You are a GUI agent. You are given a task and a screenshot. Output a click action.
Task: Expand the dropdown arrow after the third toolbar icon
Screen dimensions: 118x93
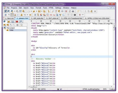tap(14, 11)
